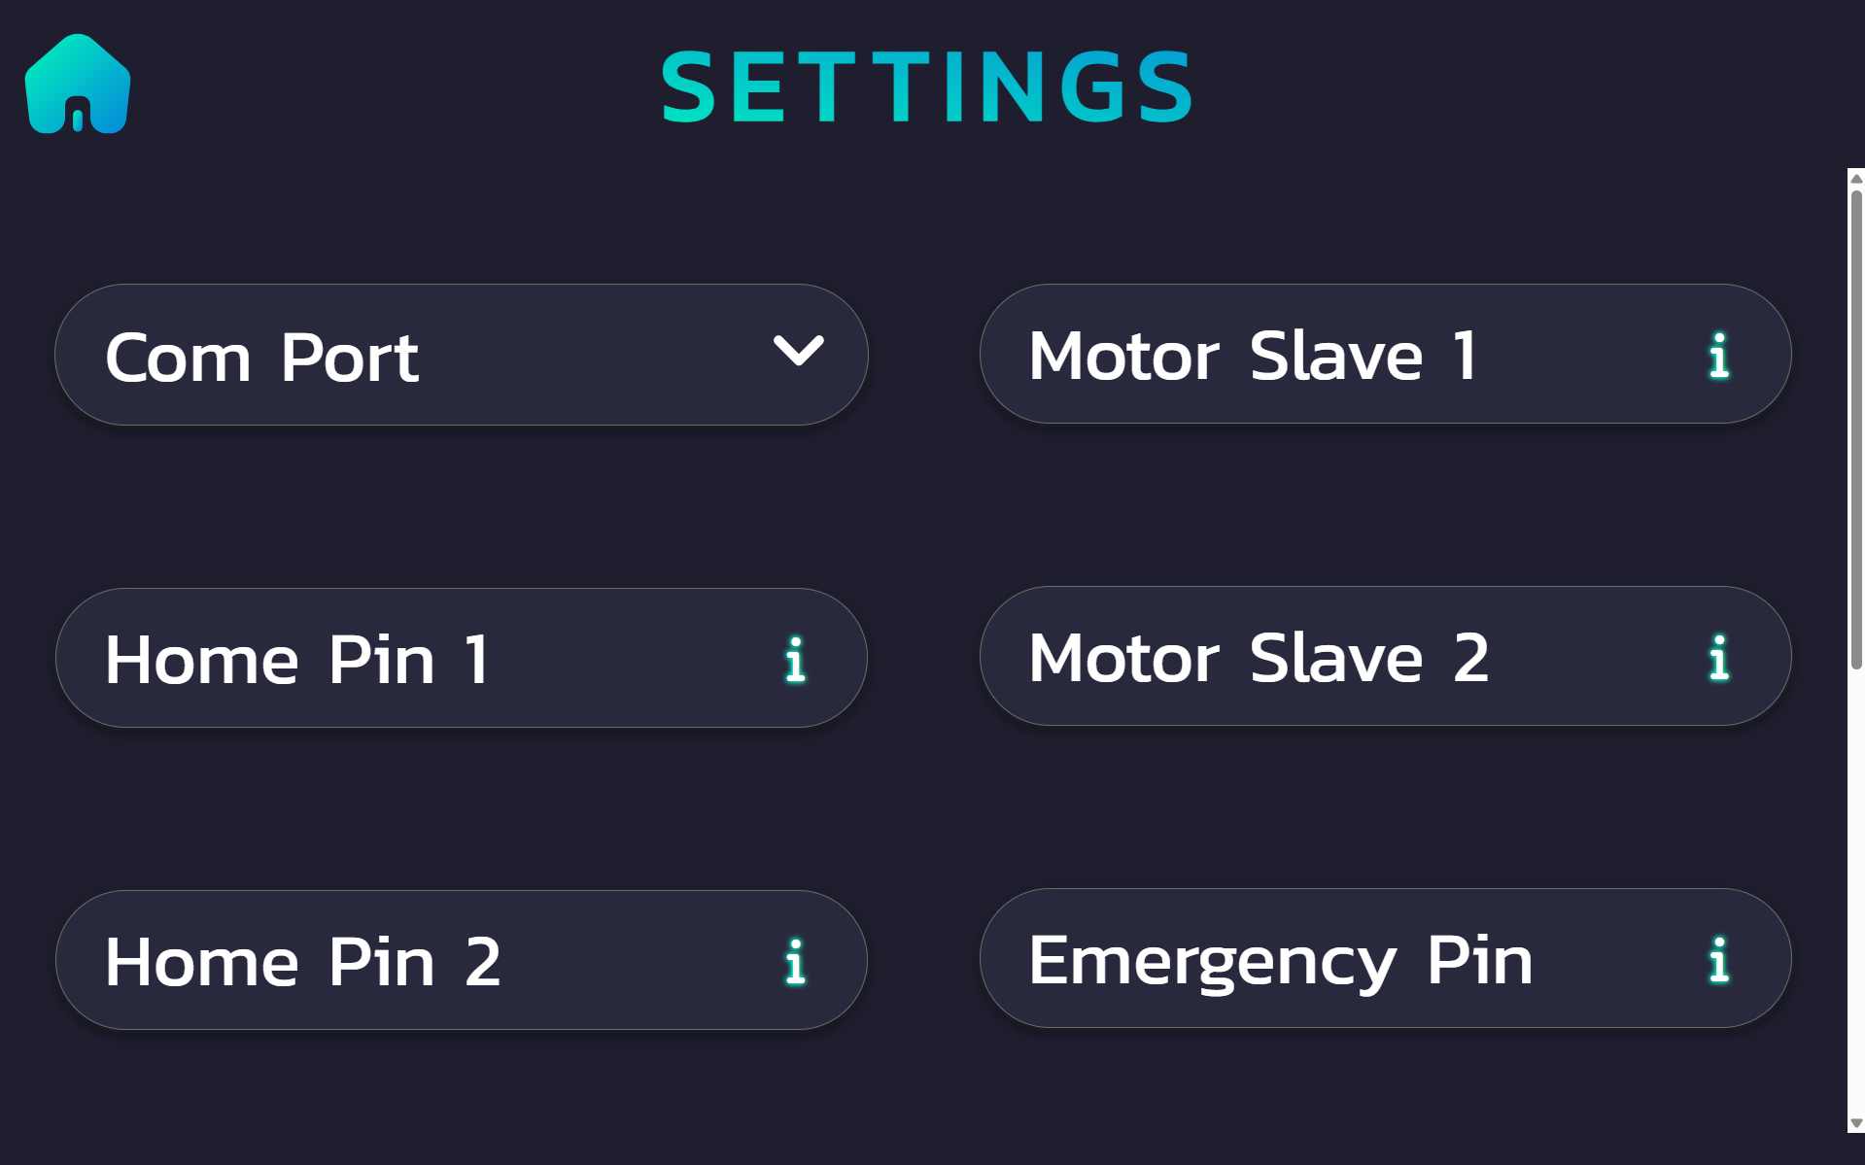The image size is (1865, 1165).
Task: Click the scrollbar down arrow
Action: [1856, 1123]
